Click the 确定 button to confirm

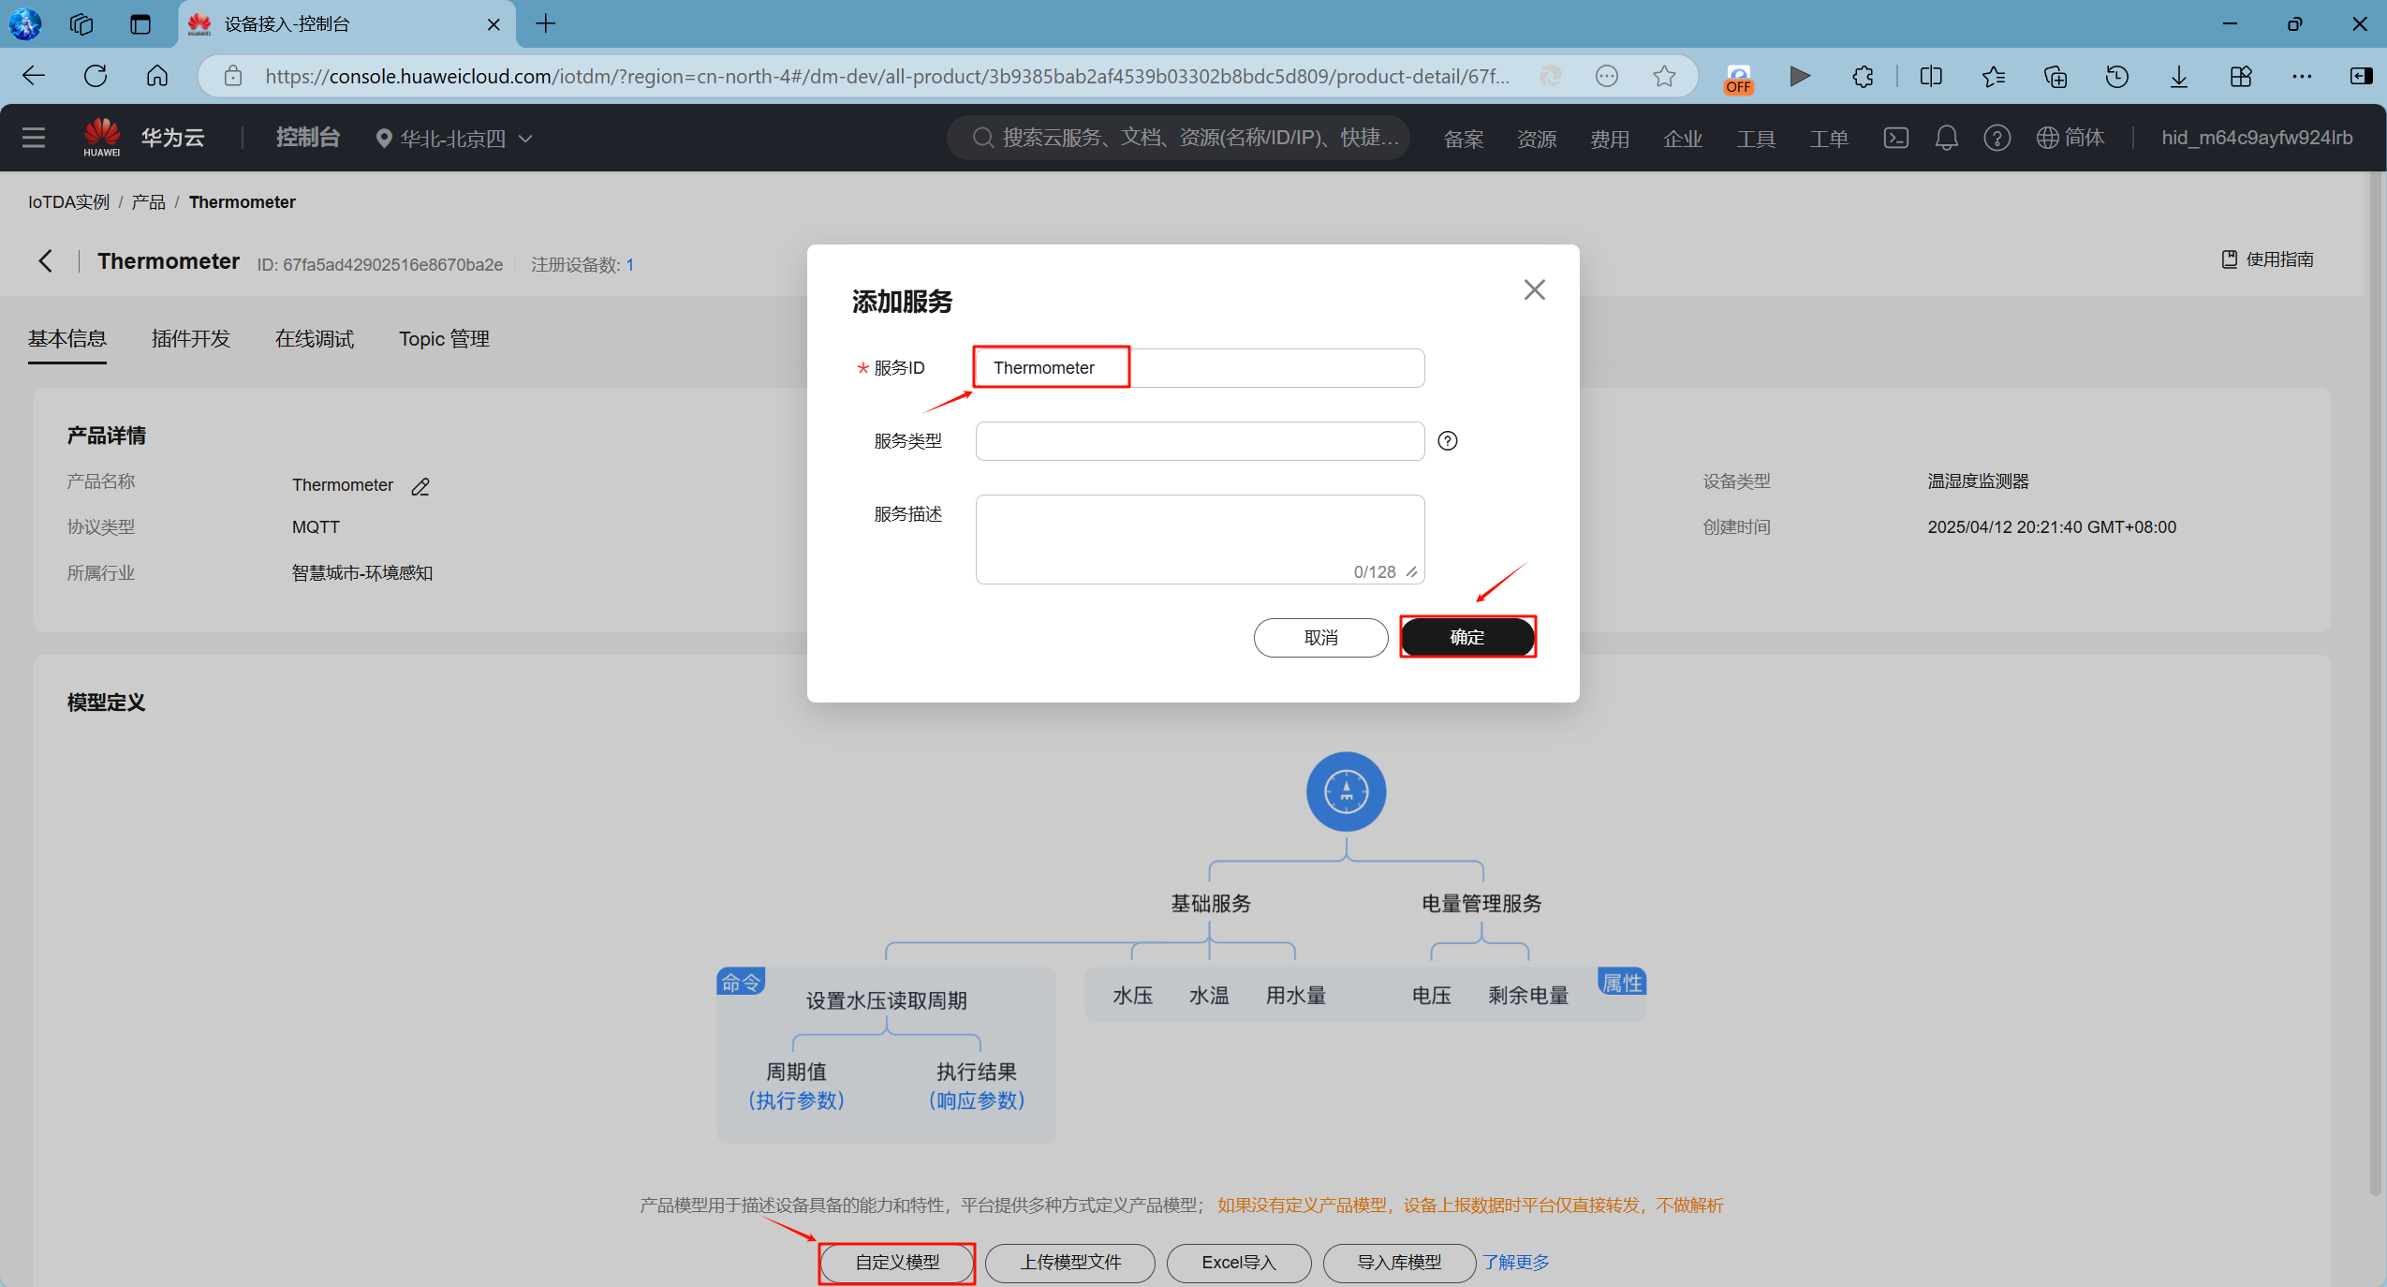1466,637
